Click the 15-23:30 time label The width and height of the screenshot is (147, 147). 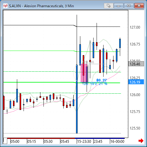point(84,142)
